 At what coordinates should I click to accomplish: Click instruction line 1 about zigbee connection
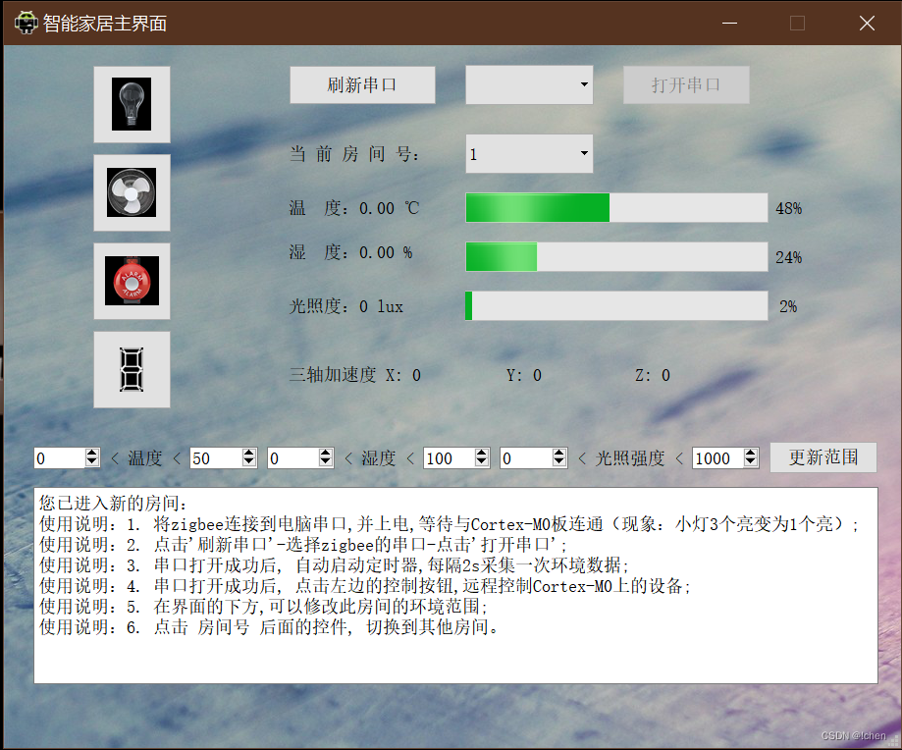pos(449,524)
